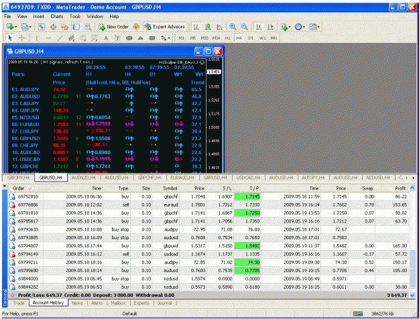
Task: Open the Tools menu
Action: pos(75,16)
